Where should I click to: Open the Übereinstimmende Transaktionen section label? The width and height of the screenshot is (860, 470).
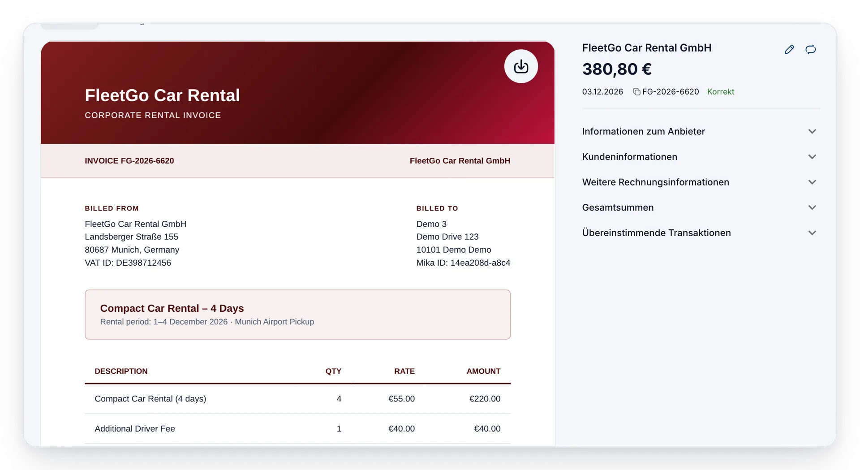pyautogui.click(x=656, y=233)
